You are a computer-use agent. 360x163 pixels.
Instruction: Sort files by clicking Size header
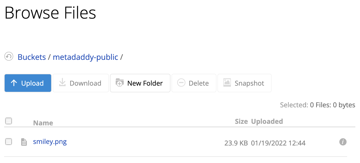(x=241, y=121)
